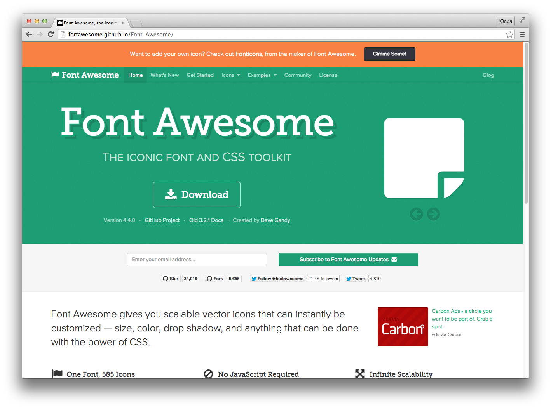Open the Dave Gandy link
The height and width of the screenshot is (409, 551).
(x=275, y=220)
